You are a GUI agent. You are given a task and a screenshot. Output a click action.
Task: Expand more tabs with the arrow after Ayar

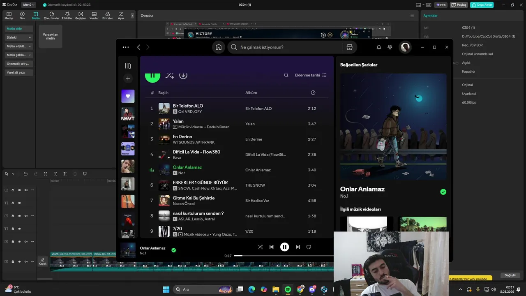132,16
